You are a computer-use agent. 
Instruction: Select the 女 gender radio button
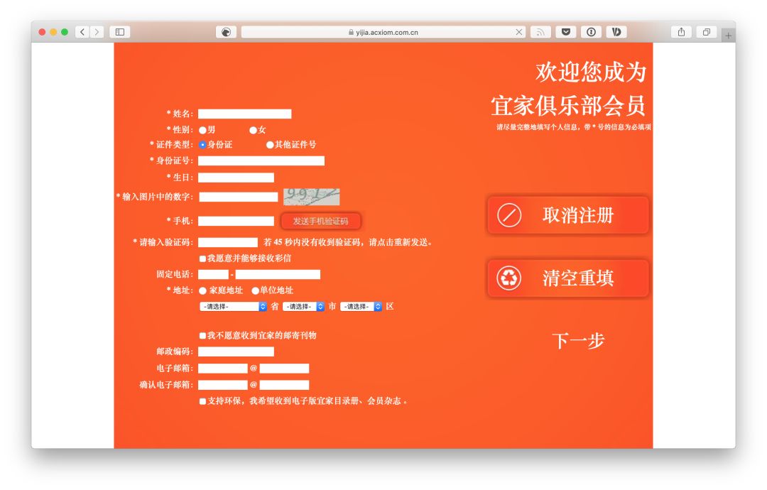point(253,129)
